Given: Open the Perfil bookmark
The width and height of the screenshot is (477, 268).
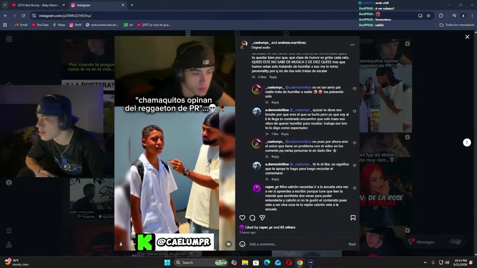Looking at the screenshot, I should (x=75, y=25).
